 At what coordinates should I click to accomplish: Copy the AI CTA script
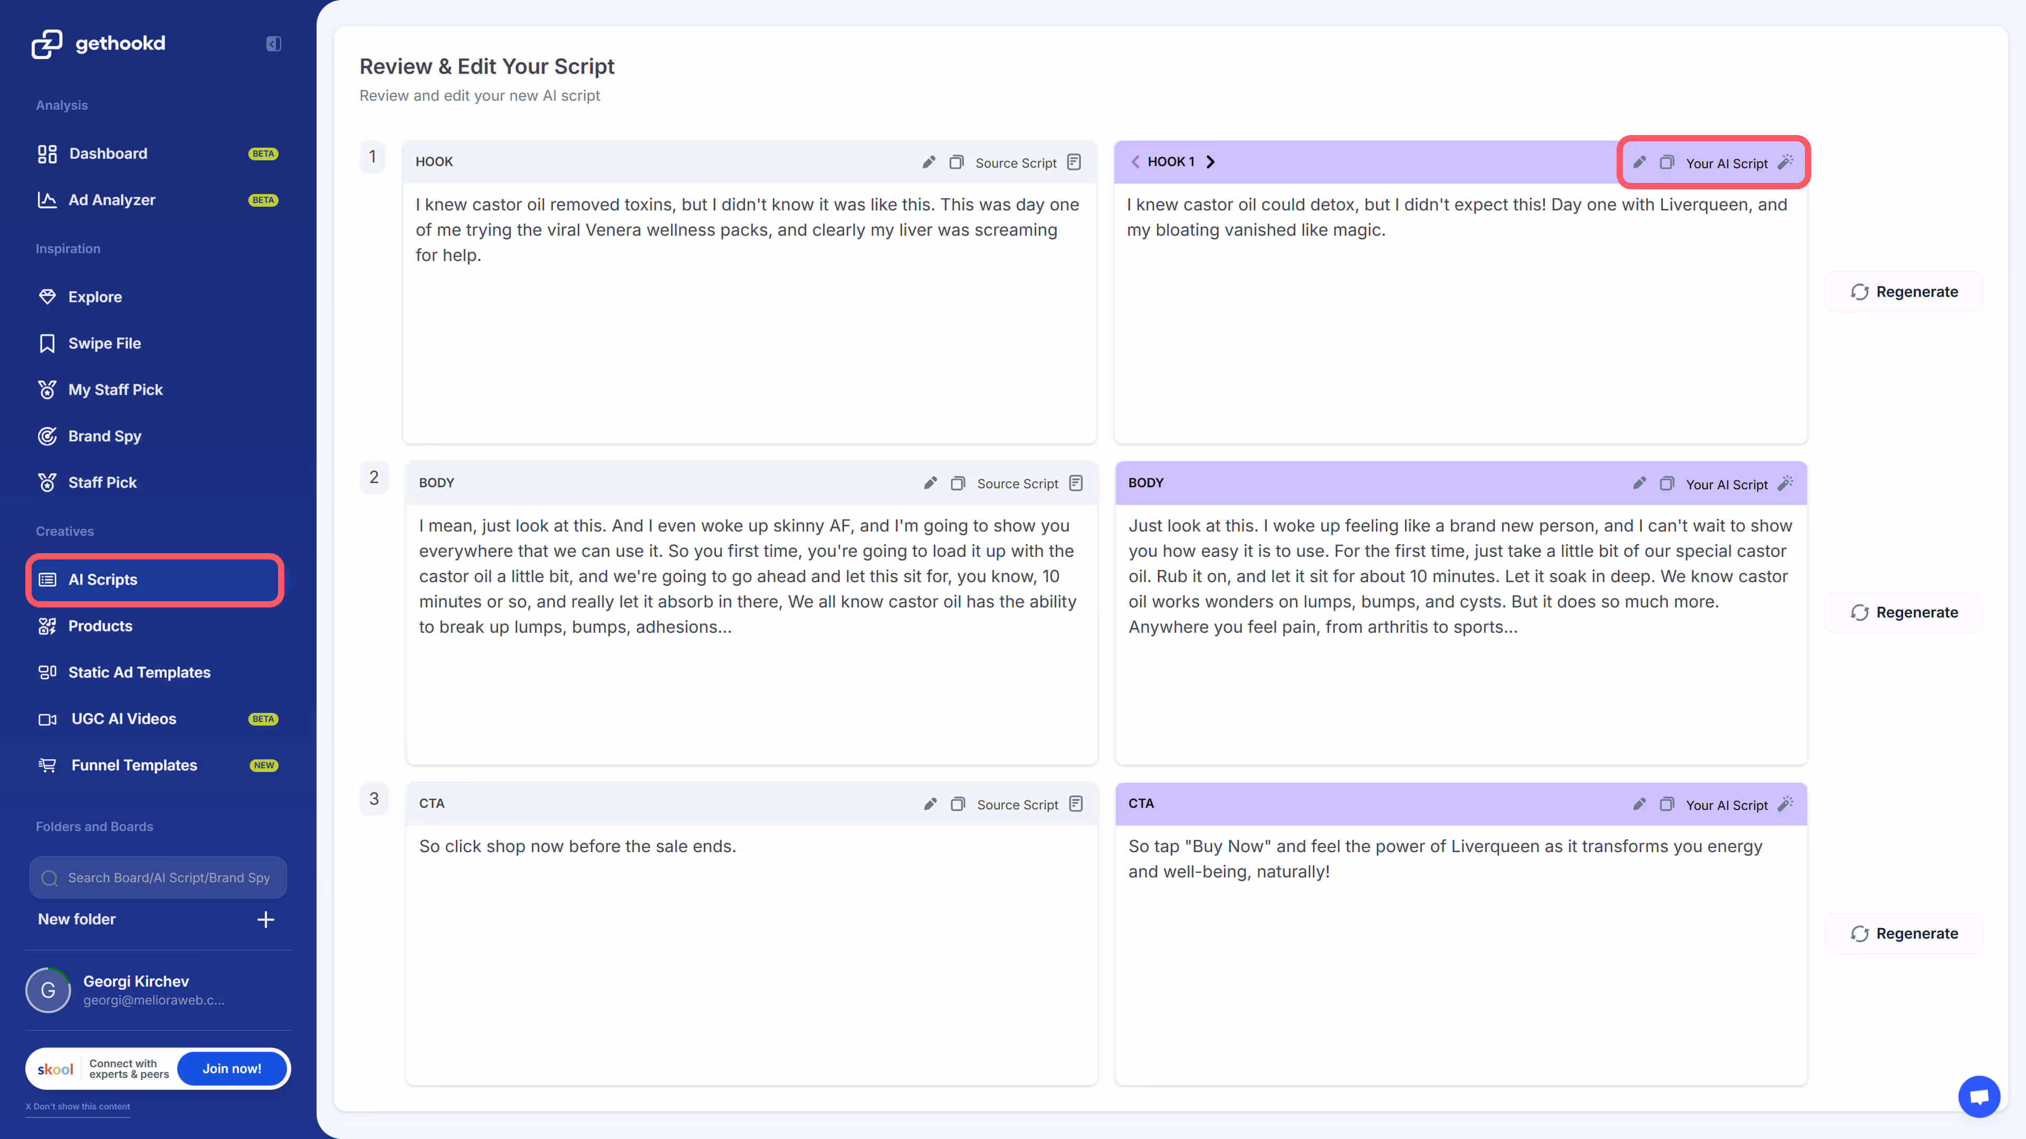click(1667, 803)
